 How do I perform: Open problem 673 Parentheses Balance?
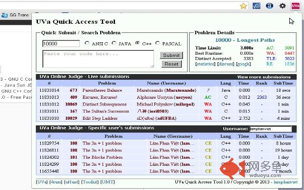tap(102, 90)
